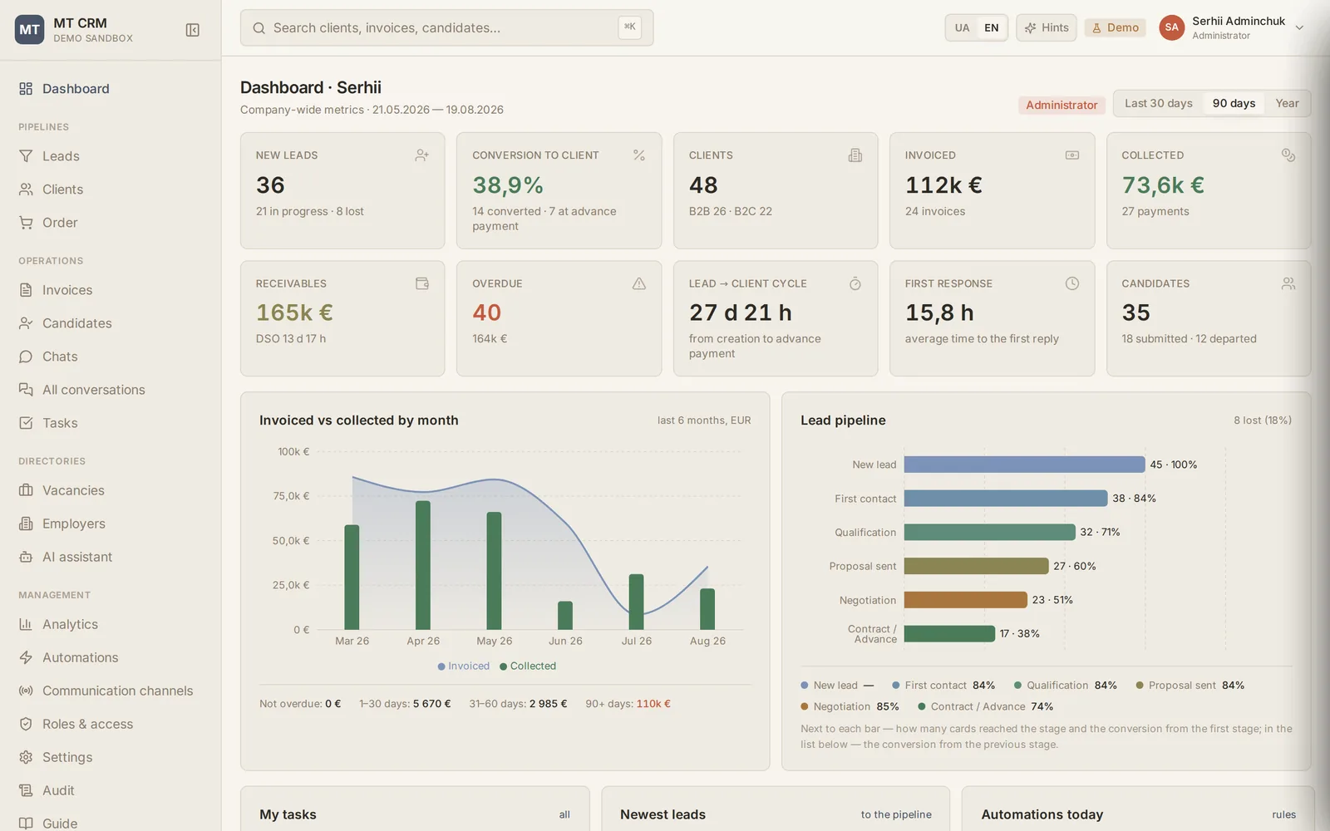Click the Clients people icon
This screenshot has width=1330, height=831.
(26, 189)
